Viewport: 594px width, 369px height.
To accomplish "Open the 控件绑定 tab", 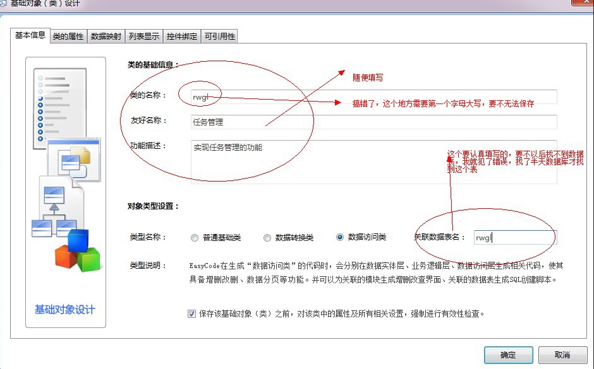I will pyautogui.click(x=182, y=37).
